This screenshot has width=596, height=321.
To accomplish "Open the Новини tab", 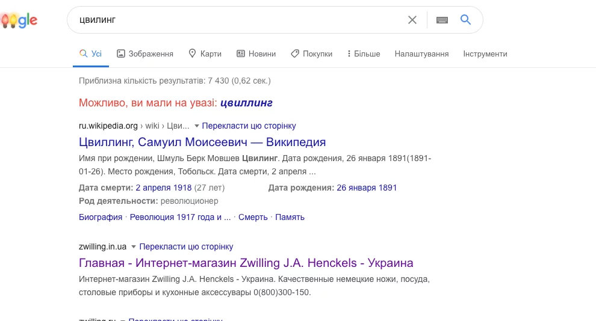I will tap(256, 54).
